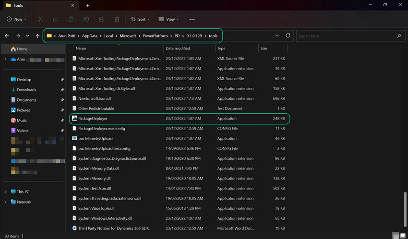Expand This PC in navigation pane

5,191
